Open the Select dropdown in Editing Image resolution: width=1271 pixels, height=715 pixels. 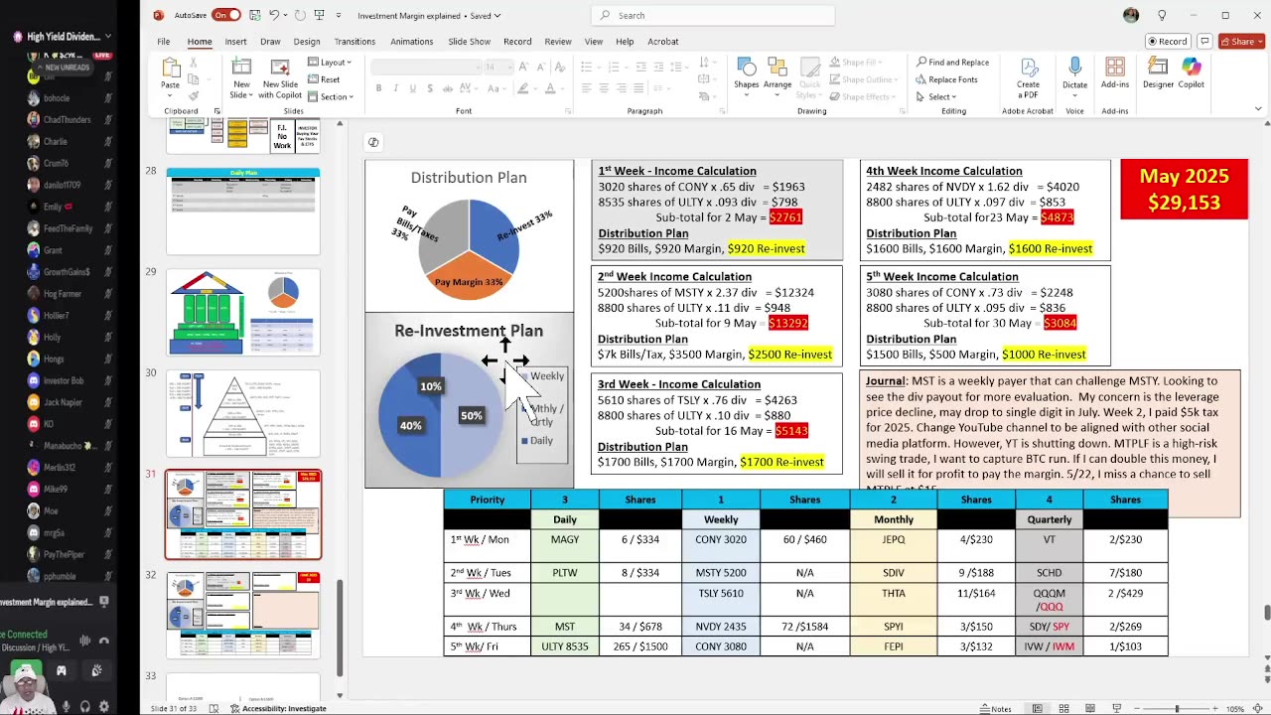[x=936, y=96]
